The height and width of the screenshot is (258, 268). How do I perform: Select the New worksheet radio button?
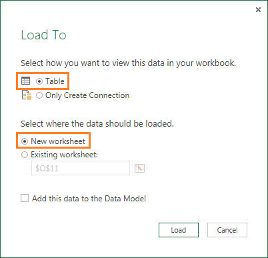(25, 141)
